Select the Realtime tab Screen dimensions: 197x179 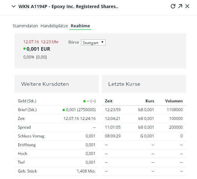(80, 26)
